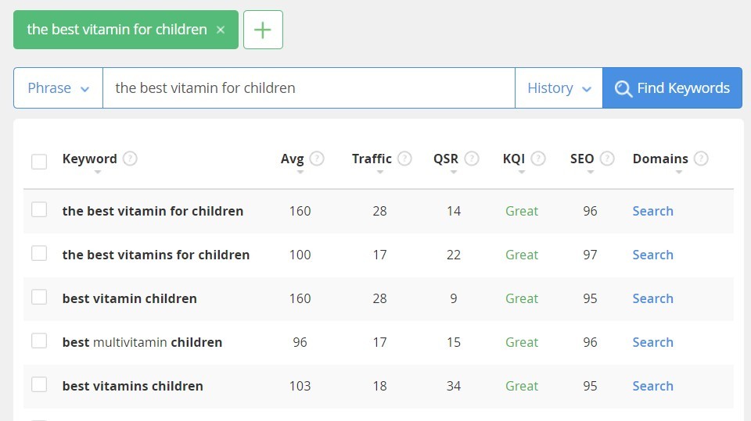The width and height of the screenshot is (751, 421).
Task: Close the 'the best vitamin for children' tab
Action: (x=221, y=30)
